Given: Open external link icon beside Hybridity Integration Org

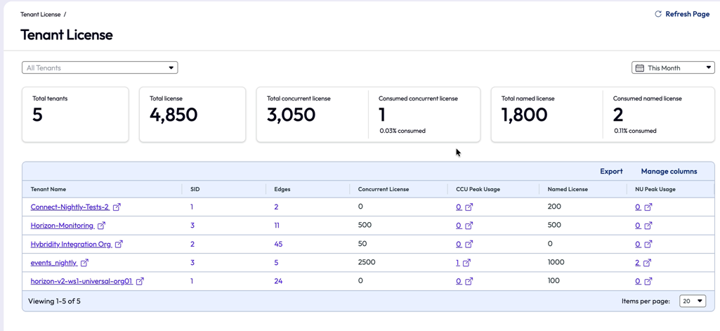Looking at the screenshot, I should point(119,245).
